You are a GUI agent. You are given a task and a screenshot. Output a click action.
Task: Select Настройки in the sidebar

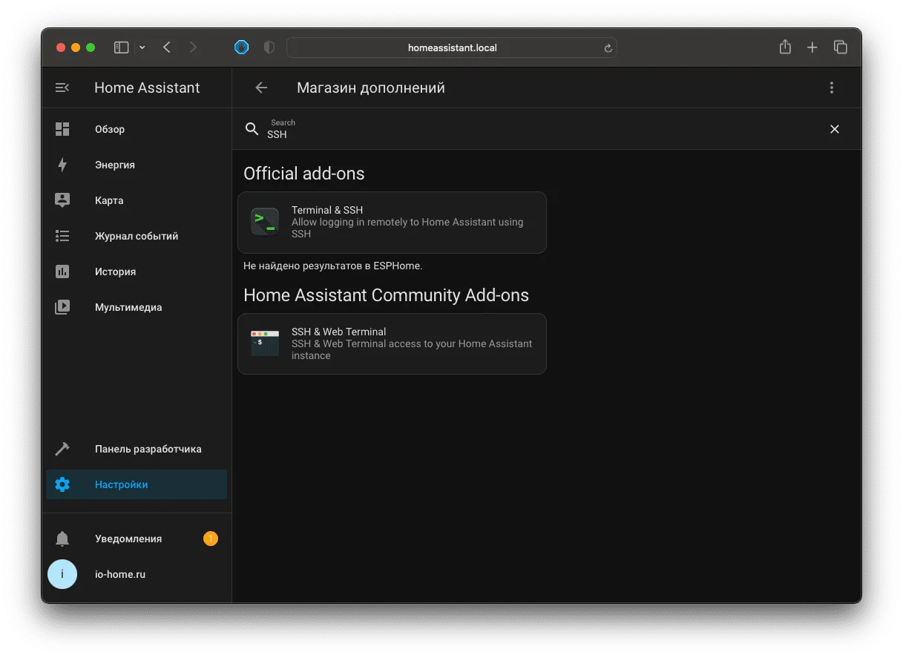pos(137,484)
